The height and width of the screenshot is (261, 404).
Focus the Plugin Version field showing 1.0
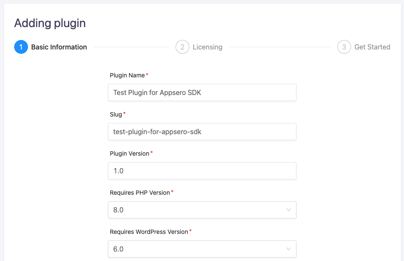point(202,171)
